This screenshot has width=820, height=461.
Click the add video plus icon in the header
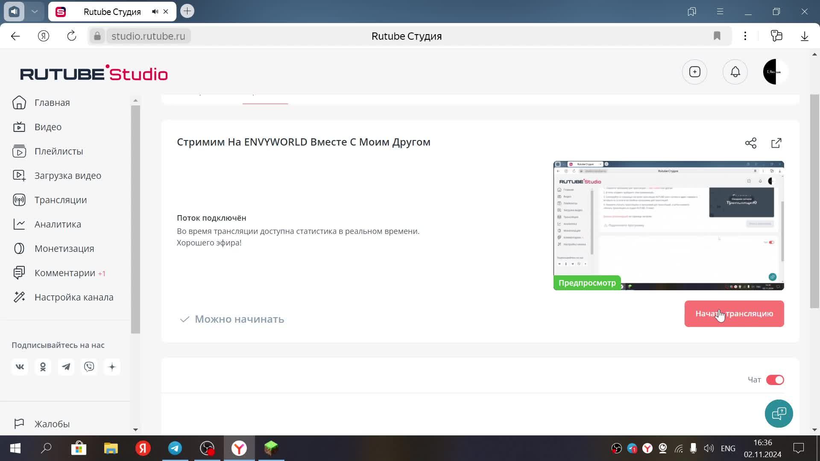tap(695, 72)
